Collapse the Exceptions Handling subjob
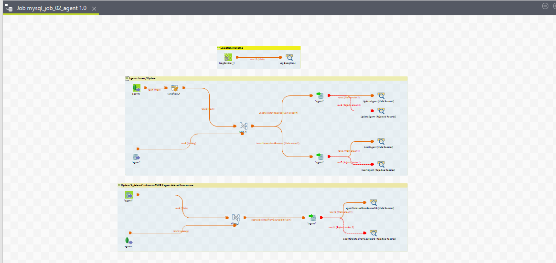Screen dimensions: 556x263 click(218, 48)
